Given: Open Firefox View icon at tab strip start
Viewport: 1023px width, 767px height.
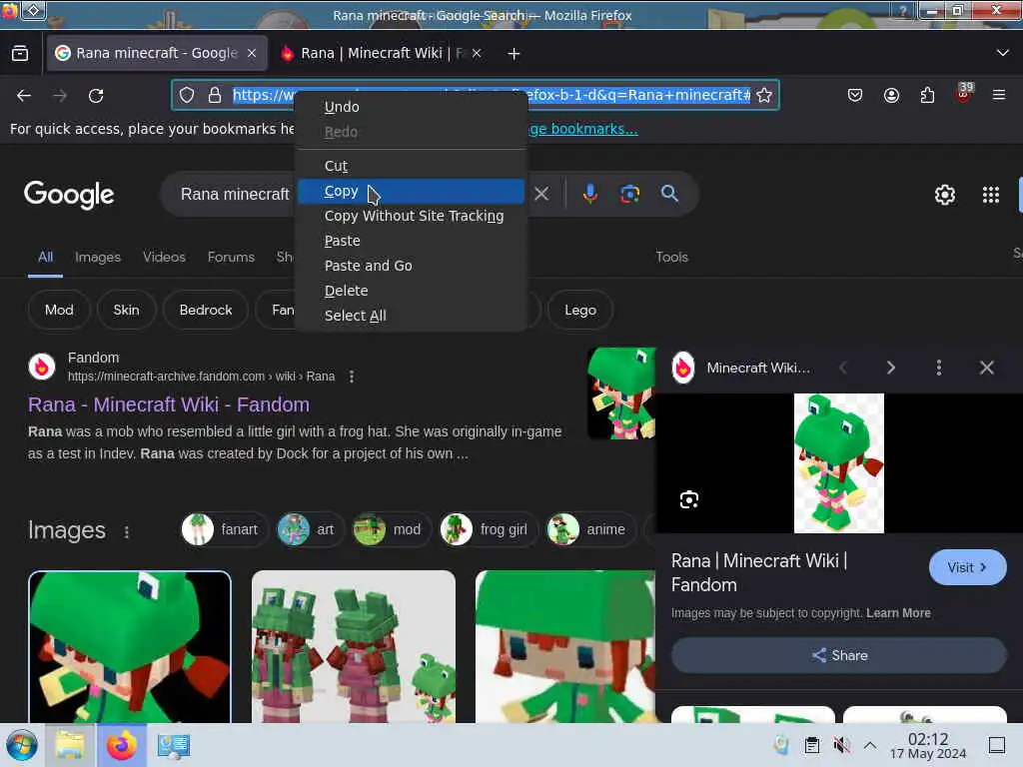Looking at the screenshot, I should 20,54.
